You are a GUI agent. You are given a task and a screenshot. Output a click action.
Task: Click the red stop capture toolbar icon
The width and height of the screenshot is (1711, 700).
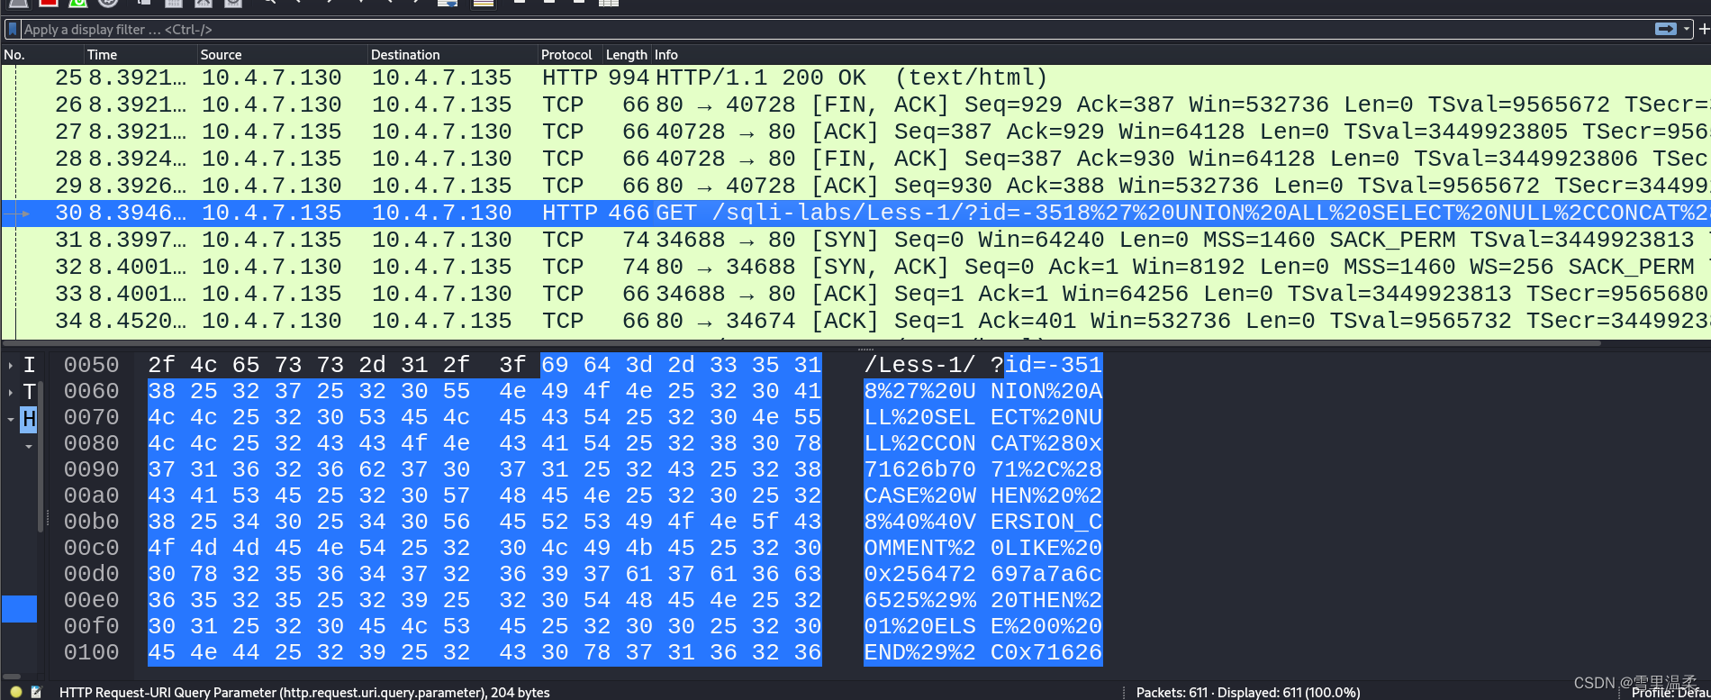click(49, 3)
